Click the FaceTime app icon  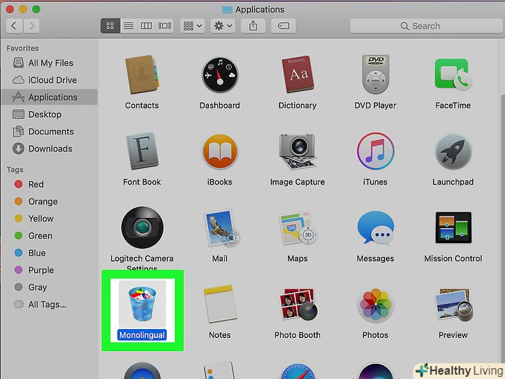[x=453, y=74]
